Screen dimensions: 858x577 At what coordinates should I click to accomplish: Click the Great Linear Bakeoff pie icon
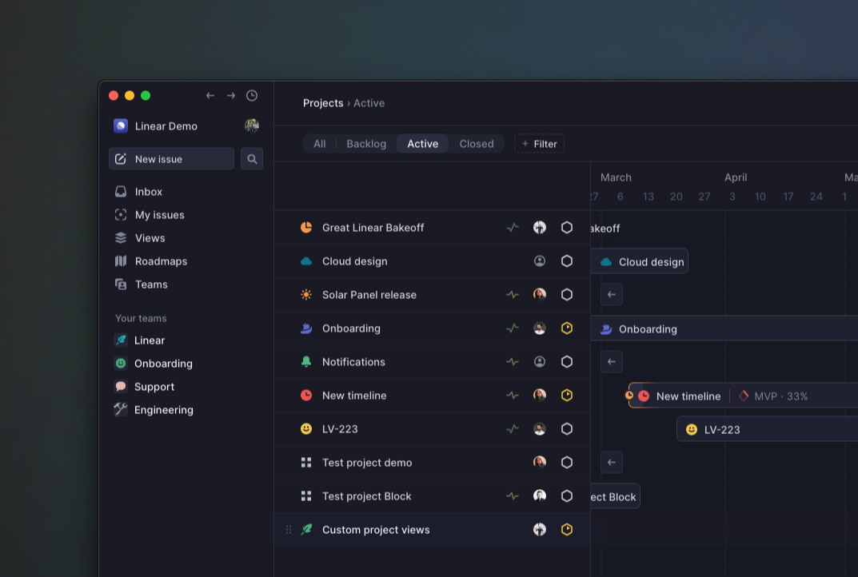click(305, 227)
